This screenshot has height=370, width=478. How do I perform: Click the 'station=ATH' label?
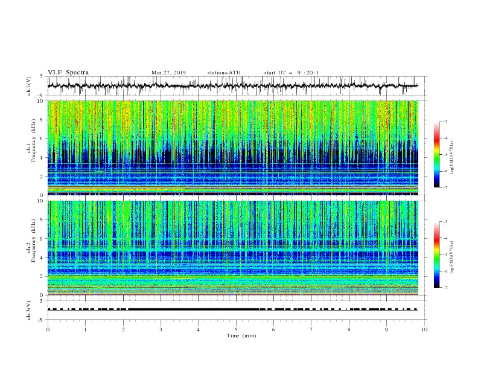(x=224, y=73)
